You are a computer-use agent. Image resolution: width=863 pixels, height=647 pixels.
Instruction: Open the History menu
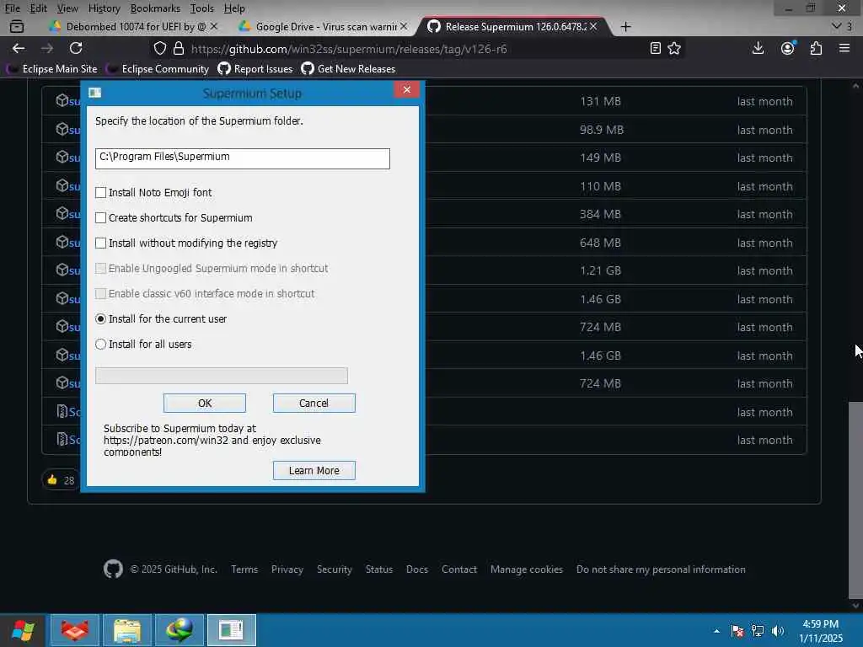coord(104,8)
